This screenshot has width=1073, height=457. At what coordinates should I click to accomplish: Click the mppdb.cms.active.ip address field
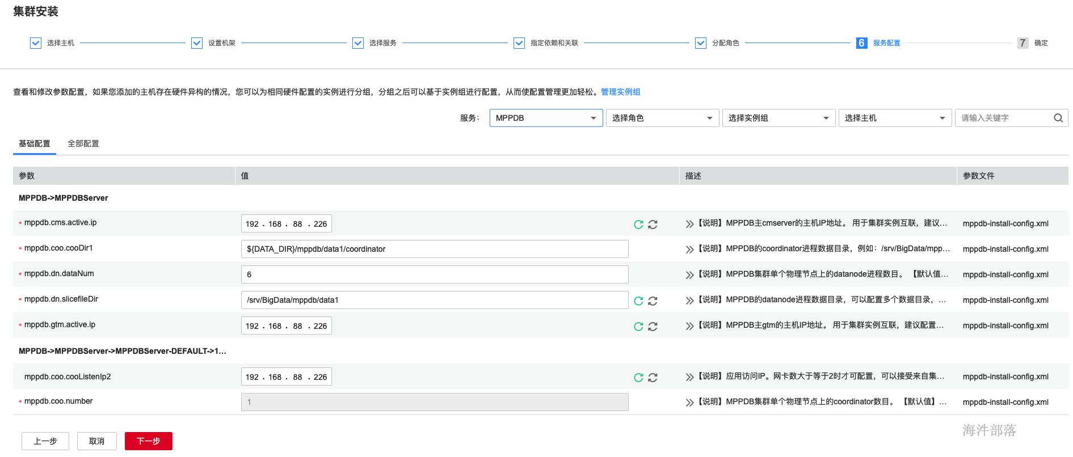pos(287,223)
